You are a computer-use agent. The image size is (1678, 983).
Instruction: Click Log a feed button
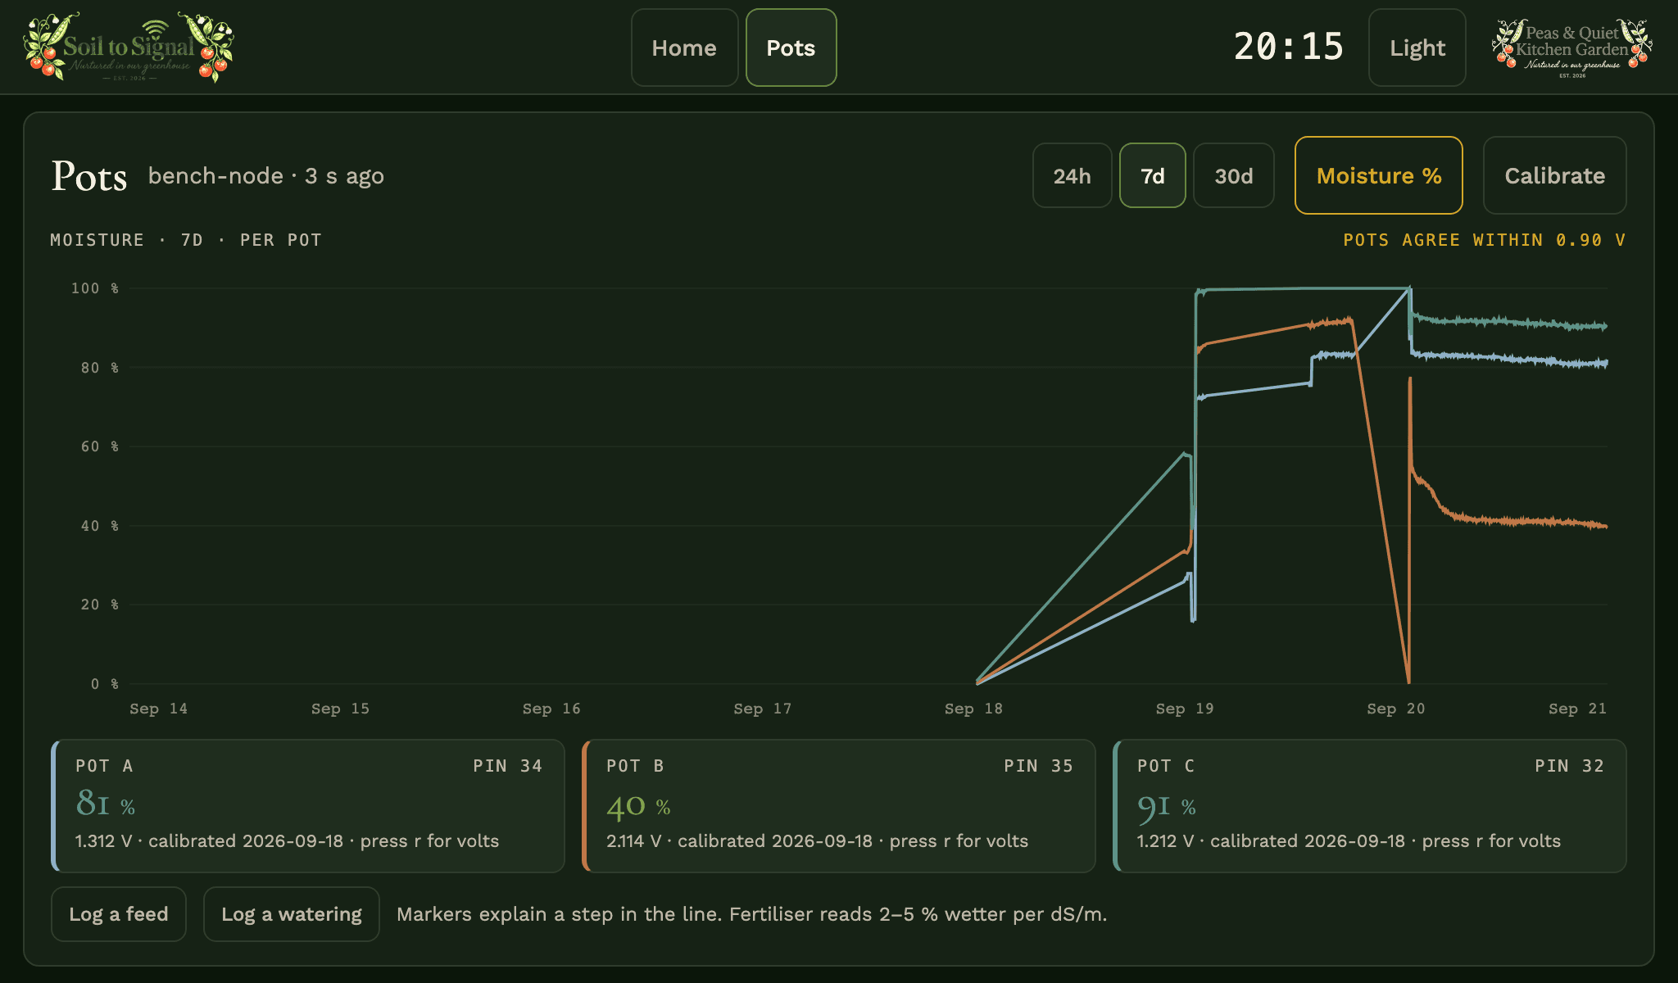coord(118,914)
